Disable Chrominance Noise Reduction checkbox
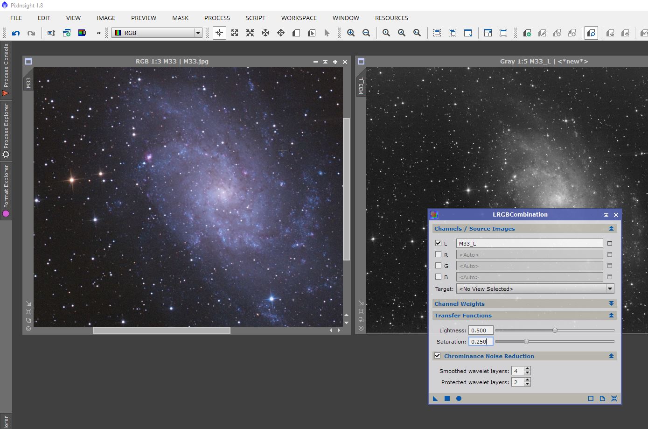The height and width of the screenshot is (429, 648). [x=437, y=356]
